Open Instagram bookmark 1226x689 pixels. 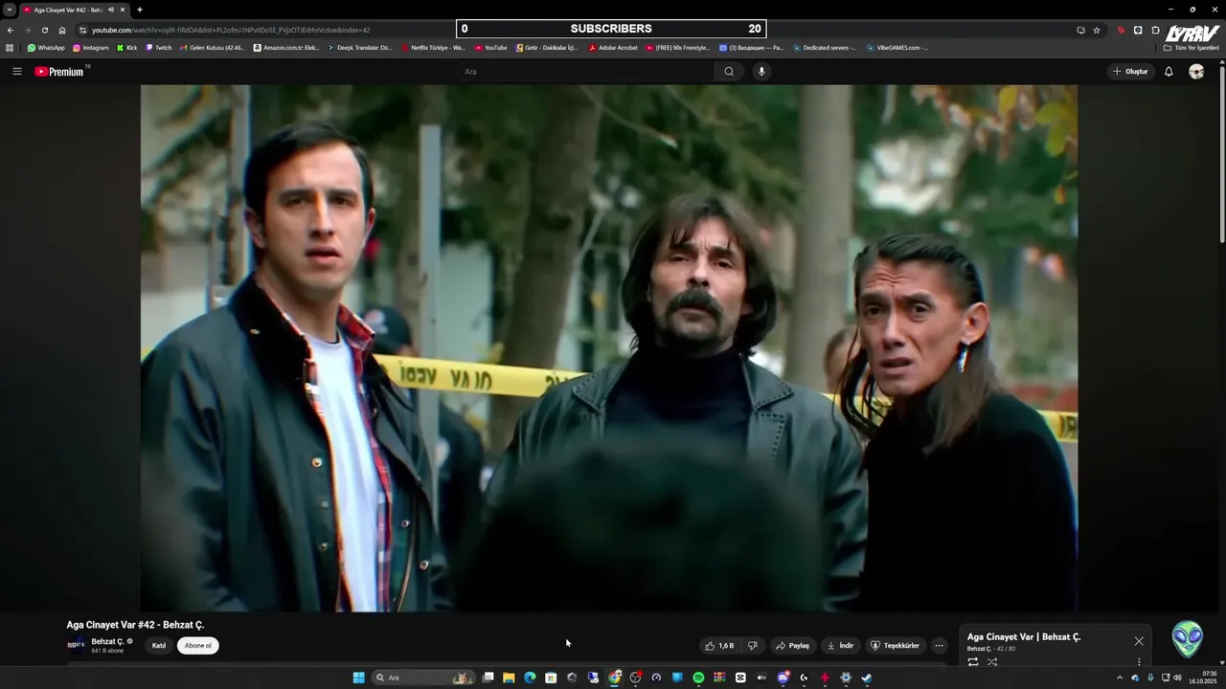coord(91,48)
